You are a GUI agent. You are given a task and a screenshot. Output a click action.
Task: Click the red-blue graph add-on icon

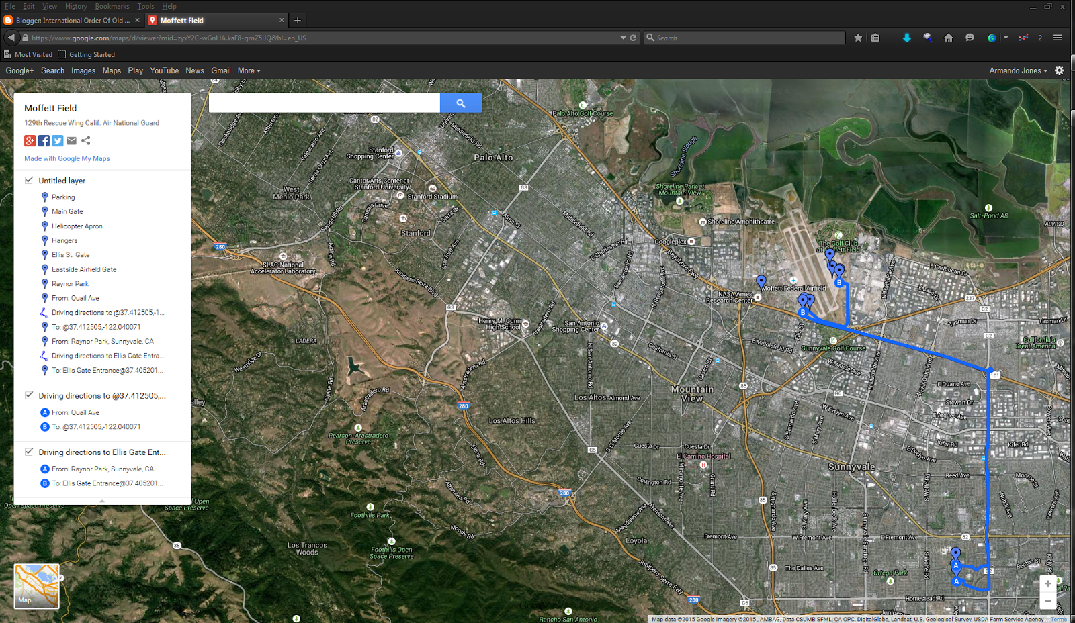point(1023,38)
